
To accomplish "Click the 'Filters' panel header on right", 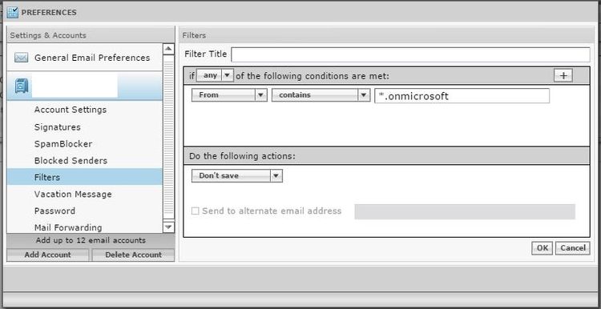I will coord(386,35).
